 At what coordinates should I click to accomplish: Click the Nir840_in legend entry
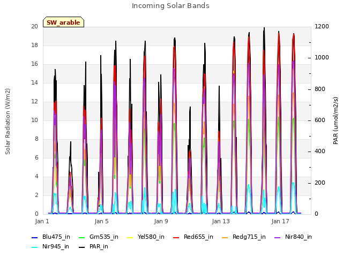pyautogui.click(x=293, y=237)
